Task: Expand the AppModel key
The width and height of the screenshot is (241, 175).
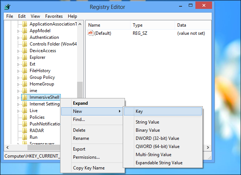Action: [x=18, y=31]
